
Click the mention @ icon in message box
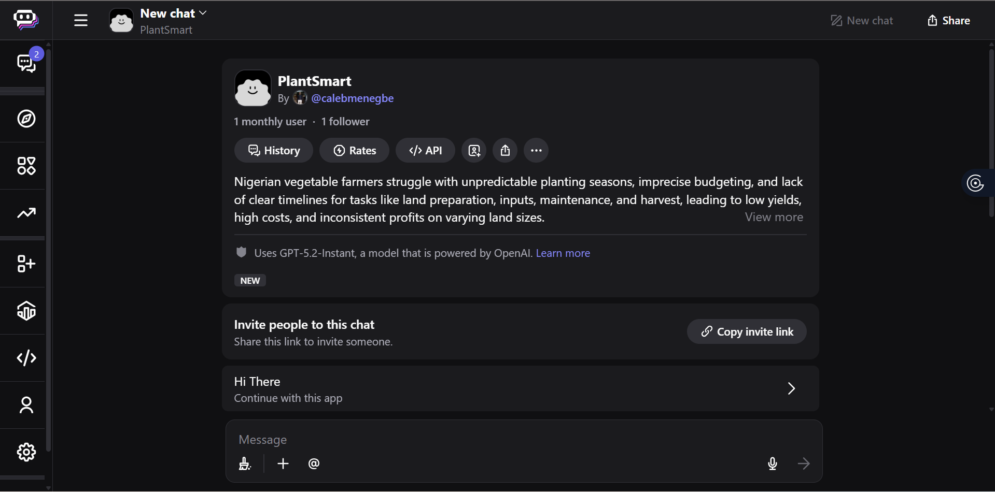click(314, 464)
